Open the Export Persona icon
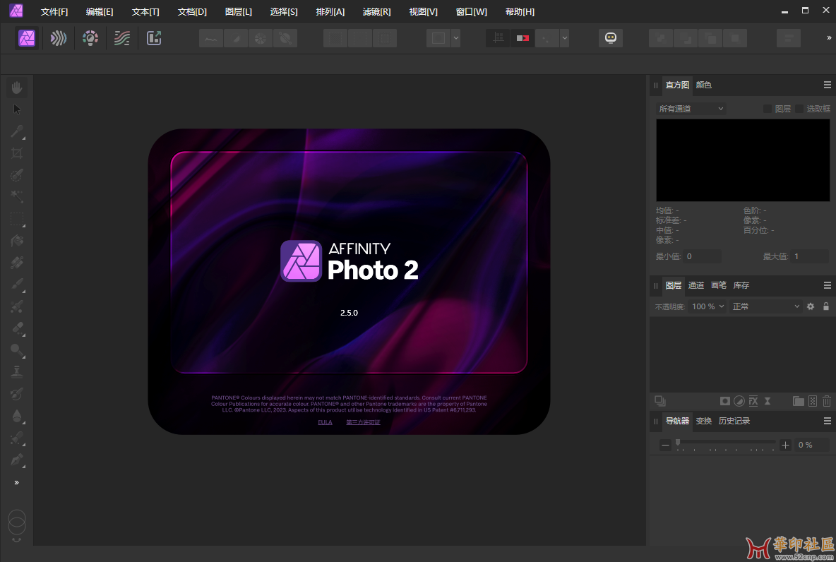 click(154, 38)
